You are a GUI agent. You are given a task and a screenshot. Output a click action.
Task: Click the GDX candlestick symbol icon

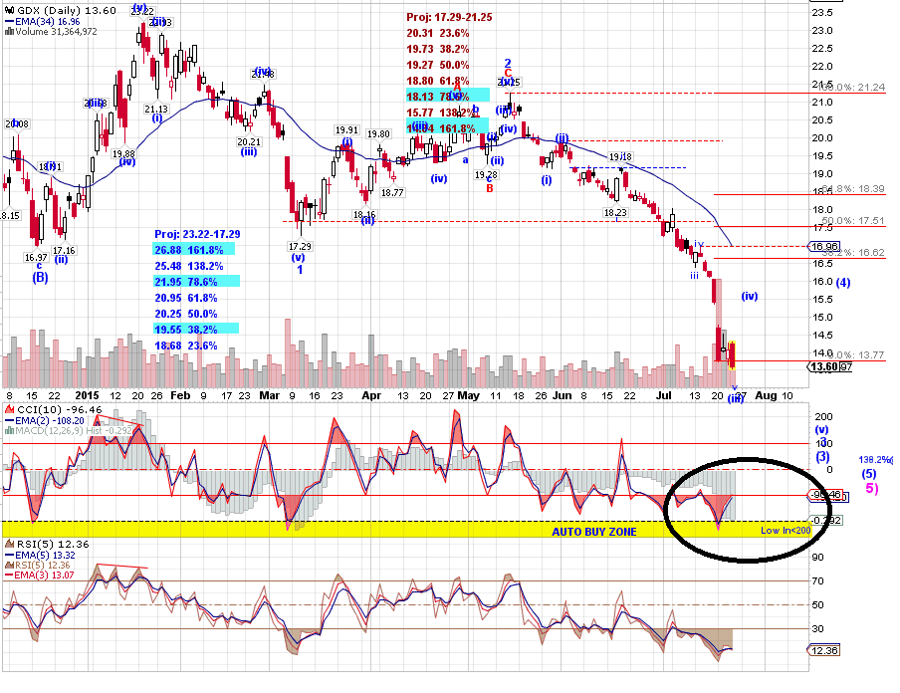[x=9, y=9]
